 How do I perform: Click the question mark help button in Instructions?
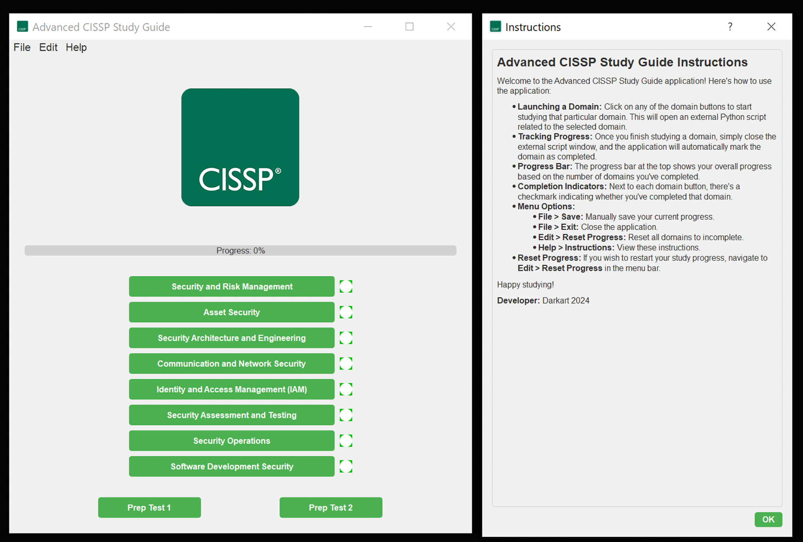[x=730, y=26]
